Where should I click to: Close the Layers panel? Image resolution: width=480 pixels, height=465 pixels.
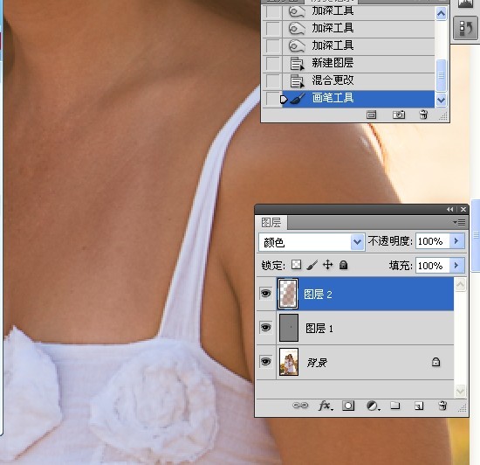(463, 210)
